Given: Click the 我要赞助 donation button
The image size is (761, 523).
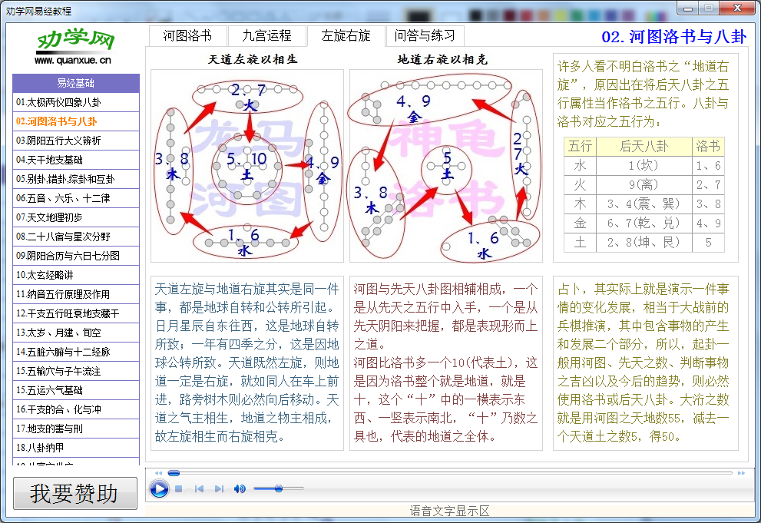Looking at the screenshot, I should pos(74,493).
